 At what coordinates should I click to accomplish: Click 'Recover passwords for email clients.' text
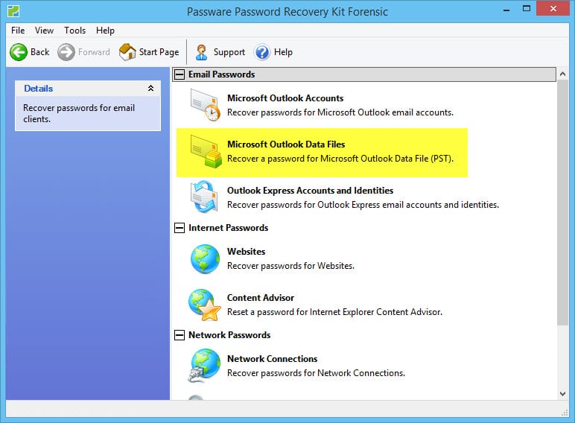coord(79,114)
